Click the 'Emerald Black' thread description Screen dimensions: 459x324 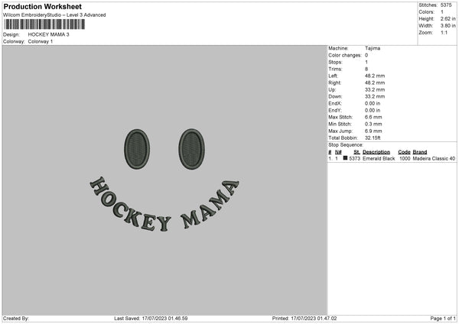(379, 158)
